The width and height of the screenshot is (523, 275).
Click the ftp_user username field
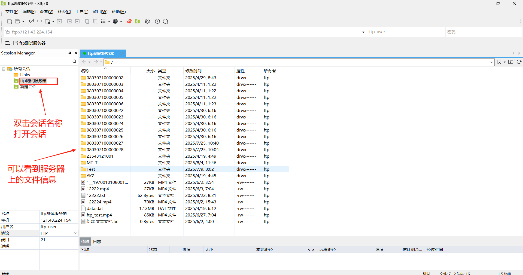406,32
